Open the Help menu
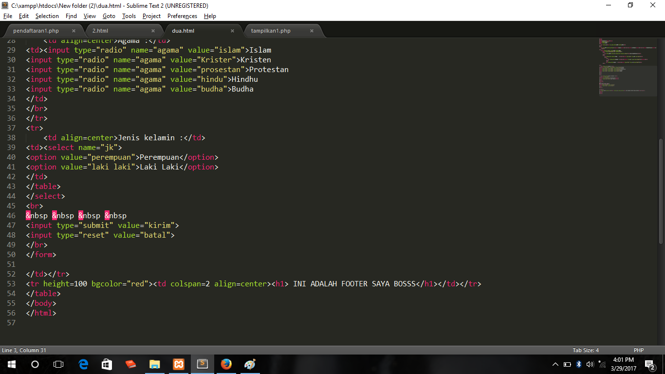Viewport: 665px width, 374px height. [x=210, y=16]
